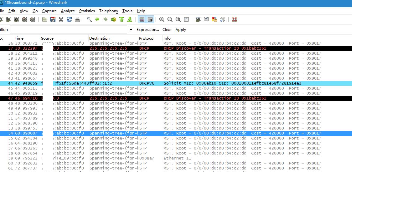Jump to last packet using toolbar icon
The height and width of the screenshot is (201, 412).
[x=130, y=19]
